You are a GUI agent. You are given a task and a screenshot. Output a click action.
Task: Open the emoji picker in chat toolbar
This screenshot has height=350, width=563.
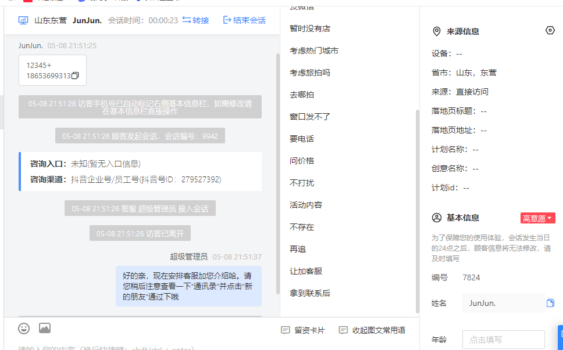(24, 328)
